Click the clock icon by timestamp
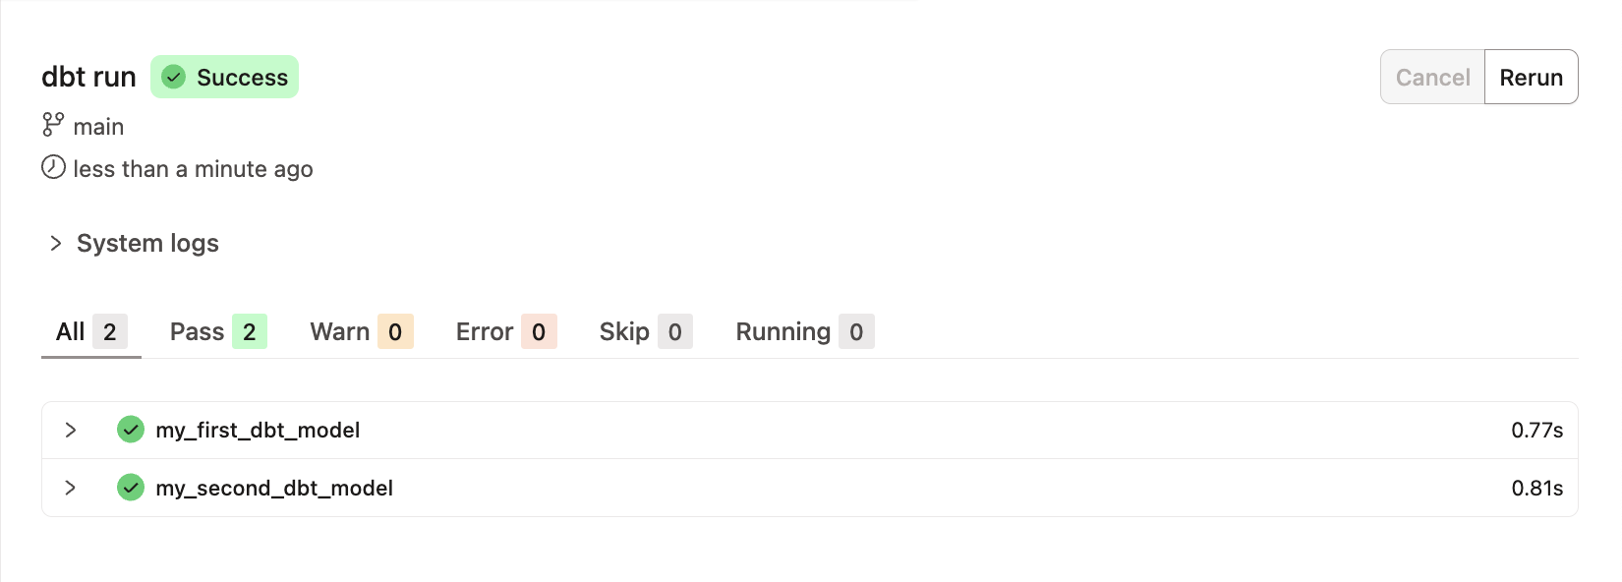 53,167
